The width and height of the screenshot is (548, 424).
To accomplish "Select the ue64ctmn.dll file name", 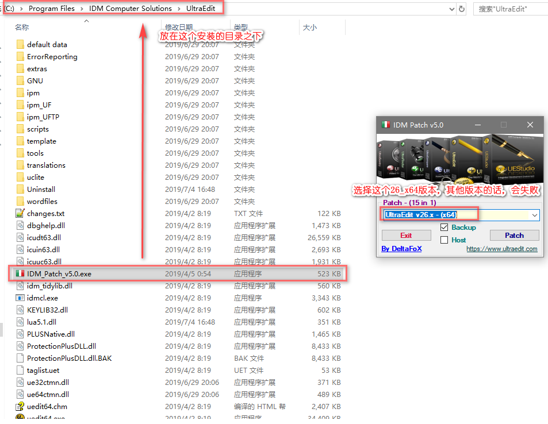I will coord(48,394).
